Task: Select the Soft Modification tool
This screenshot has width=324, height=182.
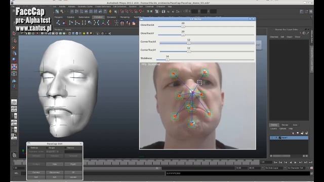Action: point(14,80)
